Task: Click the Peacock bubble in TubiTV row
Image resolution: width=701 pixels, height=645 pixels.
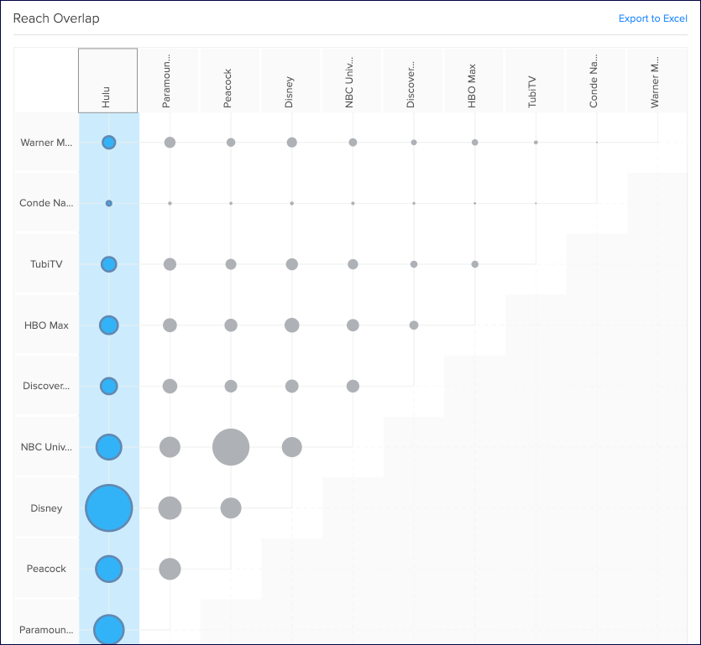Action: [231, 264]
